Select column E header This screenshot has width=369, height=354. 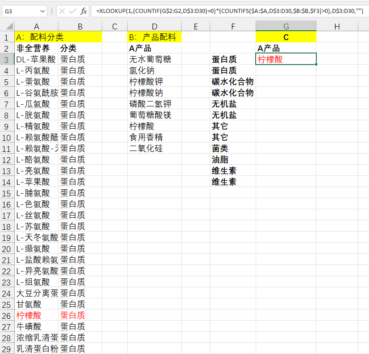[195, 26]
